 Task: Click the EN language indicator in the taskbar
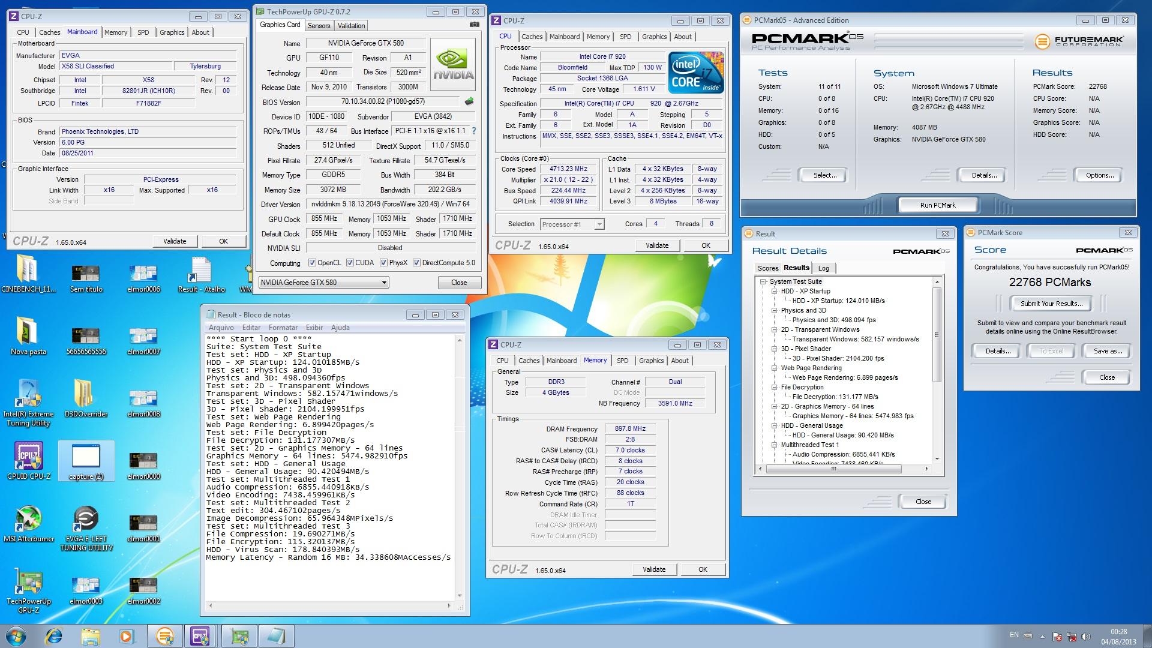tap(1013, 635)
